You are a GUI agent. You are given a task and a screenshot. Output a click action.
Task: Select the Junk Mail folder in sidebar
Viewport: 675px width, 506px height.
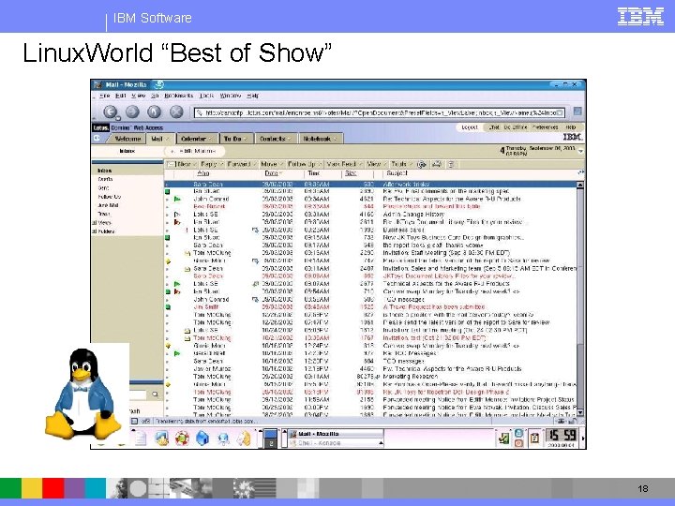coord(108,205)
